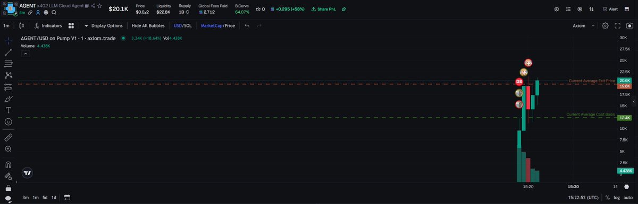638x204 pixels.
Task: Open the indicator templates grid
Action: 71,25
